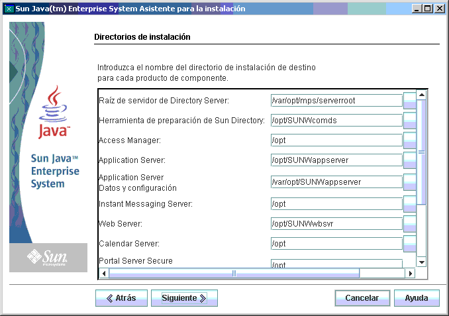This screenshot has width=449, height=316.
Task: Click the Siguiente next button
Action: [184, 298]
